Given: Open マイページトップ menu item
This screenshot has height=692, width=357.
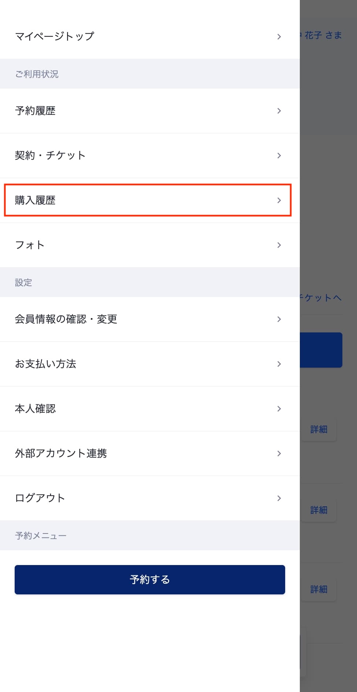Looking at the screenshot, I should pyautogui.click(x=150, y=36).
